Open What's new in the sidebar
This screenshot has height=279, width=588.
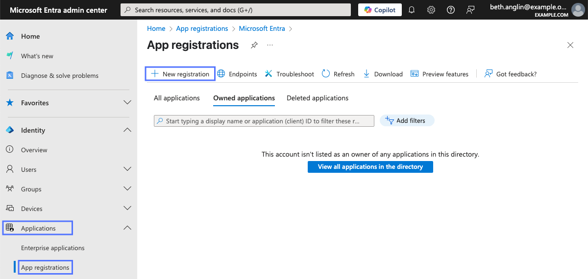point(37,56)
